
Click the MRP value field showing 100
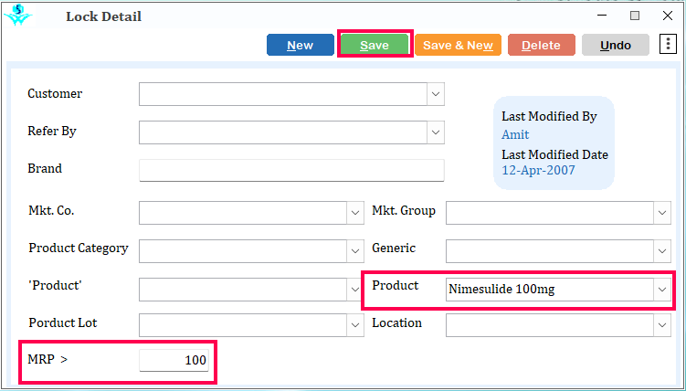point(174,360)
